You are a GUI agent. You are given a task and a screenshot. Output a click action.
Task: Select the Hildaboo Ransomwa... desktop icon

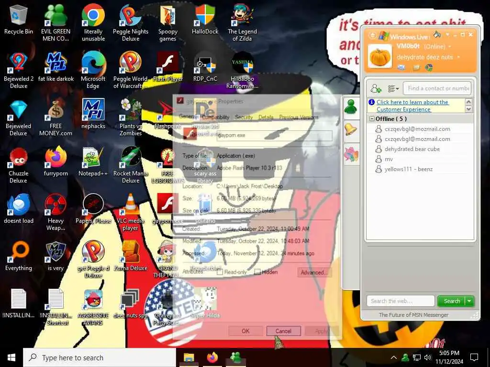click(x=242, y=70)
